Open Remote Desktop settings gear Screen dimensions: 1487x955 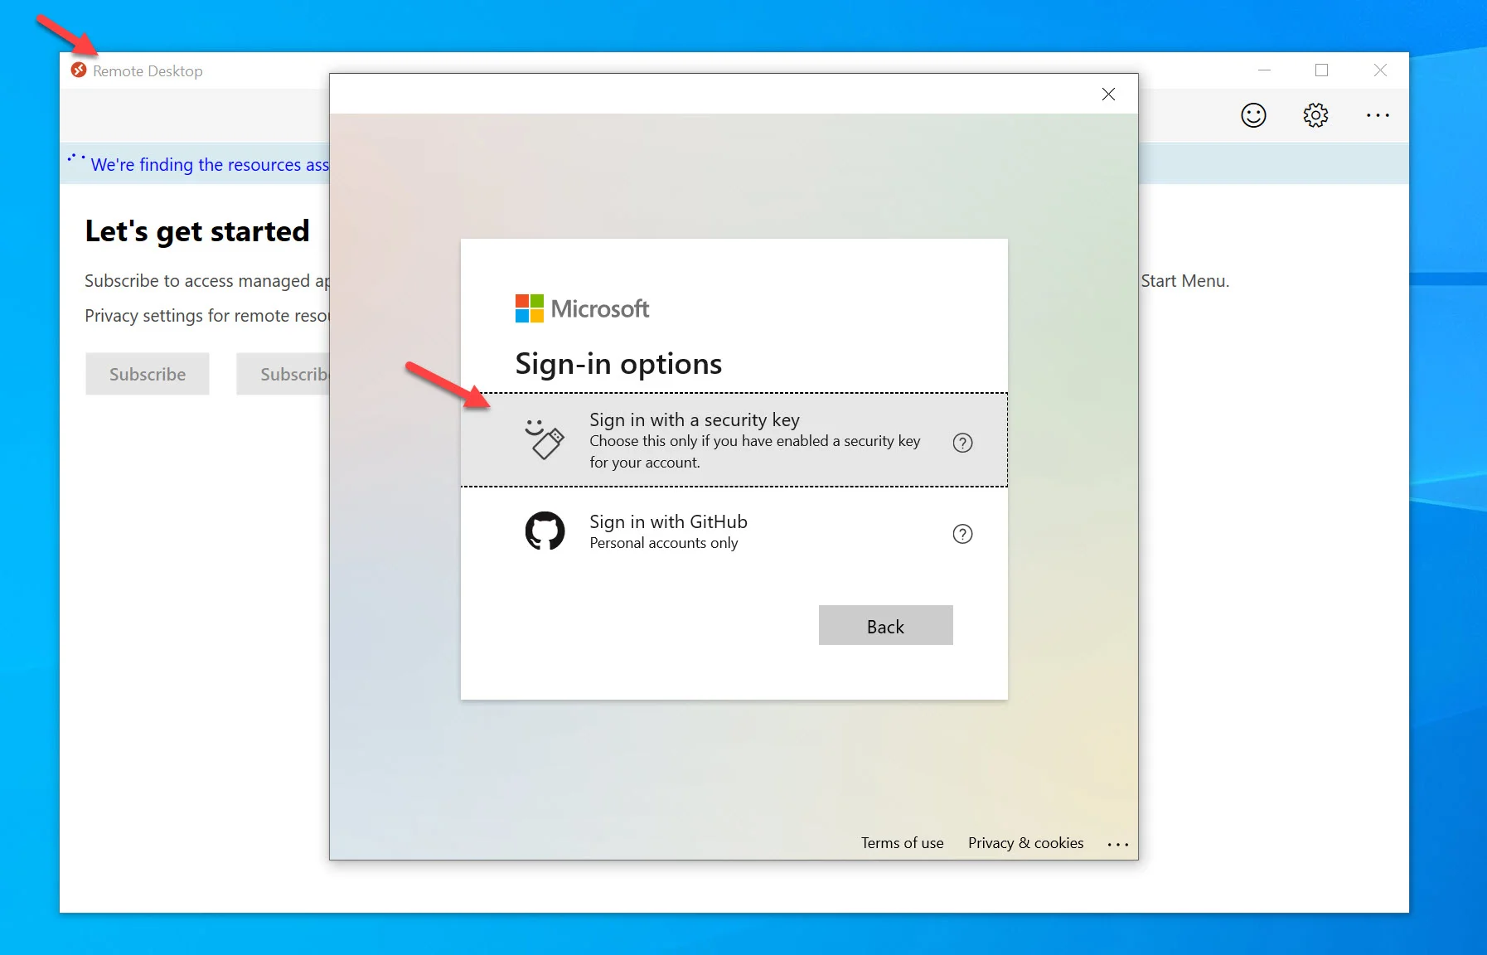click(x=1315, y=115)
